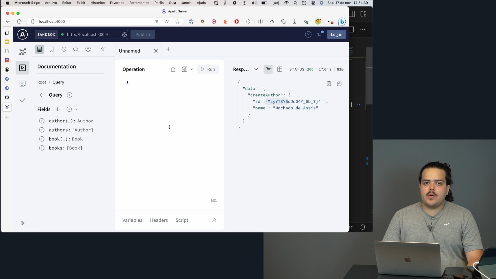Switch response to table view
496x279 pixels.
(x=280, y=69)
